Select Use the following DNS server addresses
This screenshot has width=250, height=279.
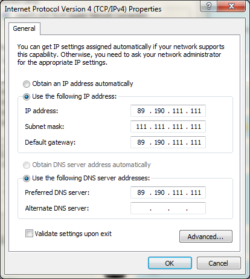coord(27,179)
